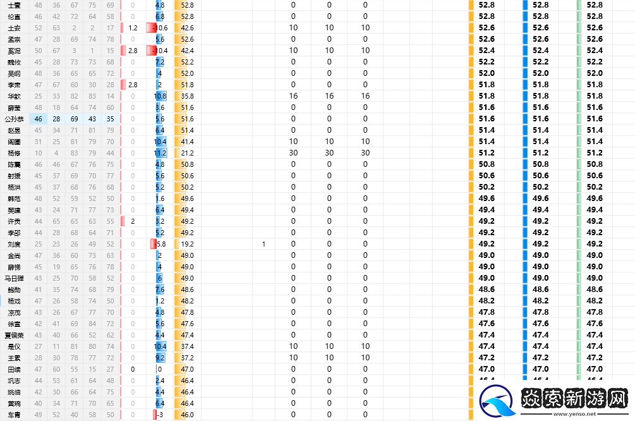
Task: Select the highlighted 公孙恭 name cell
Action: point(14,119)
